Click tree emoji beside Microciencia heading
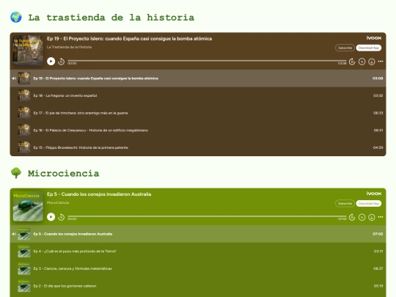The image size is (396, 297). [x=16, y=173]
